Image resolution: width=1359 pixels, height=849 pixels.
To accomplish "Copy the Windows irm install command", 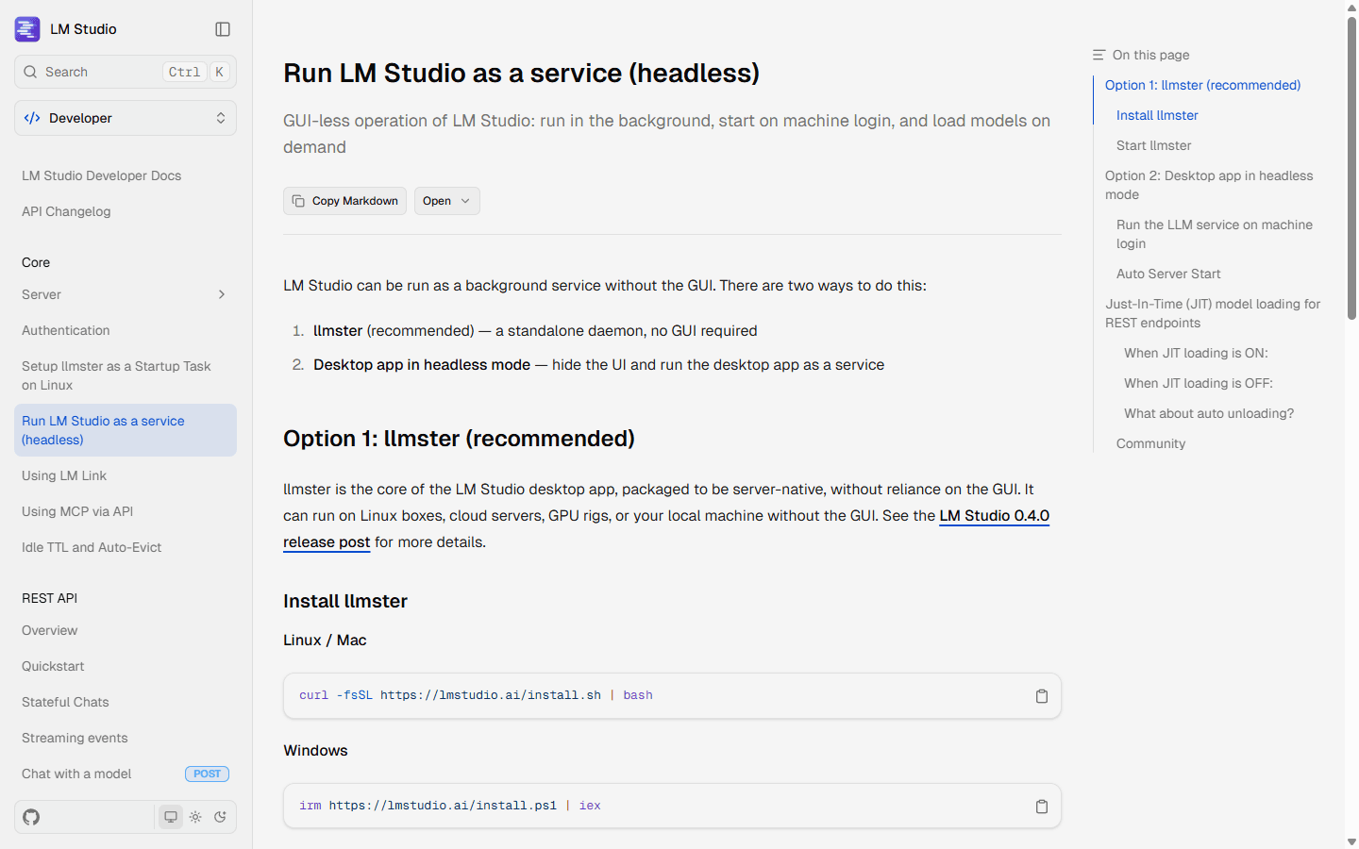I will 1042,807.
